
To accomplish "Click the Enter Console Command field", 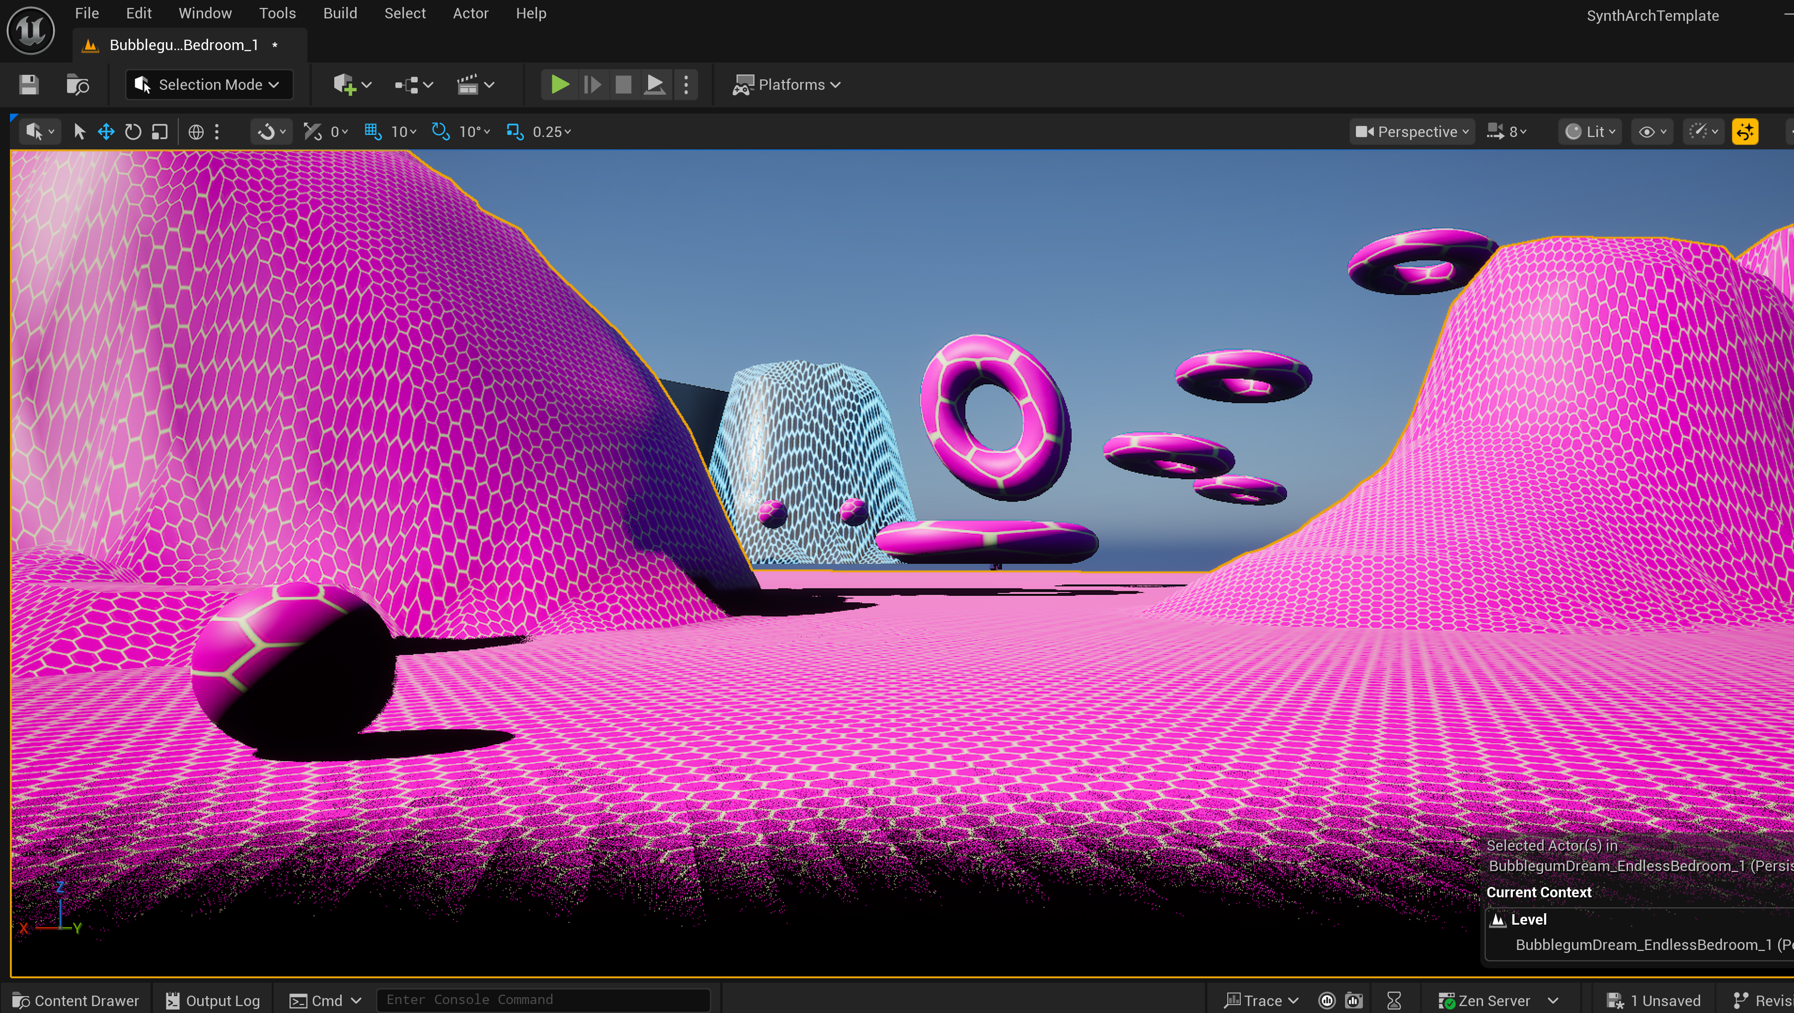I will pos(543,1000).
